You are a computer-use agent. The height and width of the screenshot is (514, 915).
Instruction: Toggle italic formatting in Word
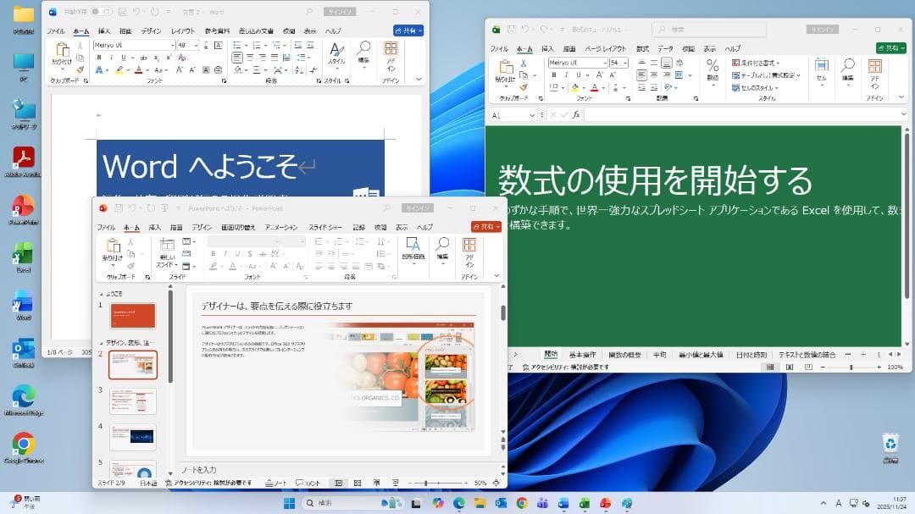pos(112,57)
